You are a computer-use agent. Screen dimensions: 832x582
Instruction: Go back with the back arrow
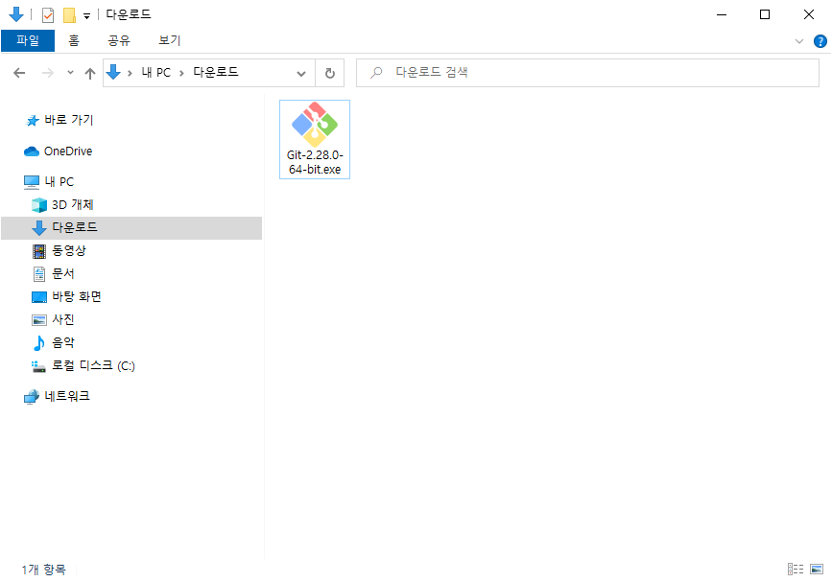(x=19, y=73)
